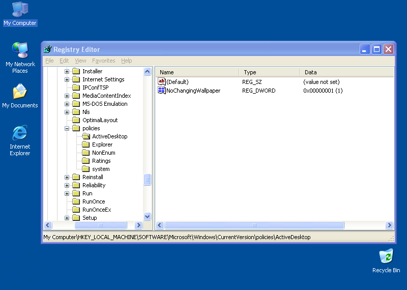
Task: Click the 0x00000001 (1) data cell
Action: click(323, 91)
